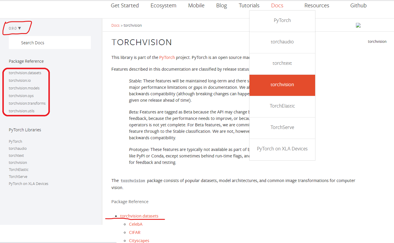Viewport: 394px width, 243px height.
Task: Click the Docs breadcrumb link
Action: (x=115, y=26)
